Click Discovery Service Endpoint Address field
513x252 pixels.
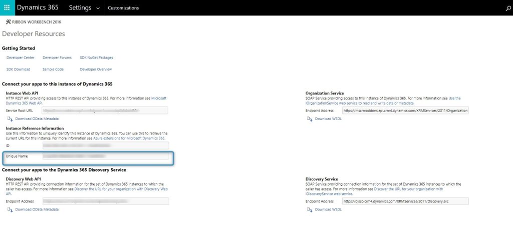[x=405, y=201]
